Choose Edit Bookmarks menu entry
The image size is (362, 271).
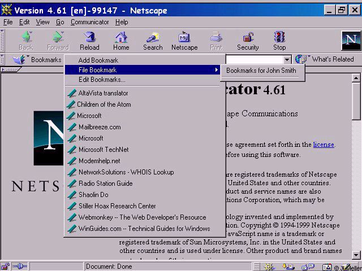click(x=102, y=80)
